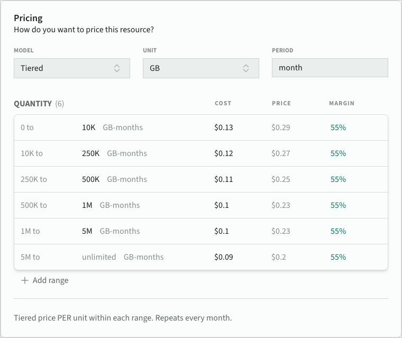This screenshot has height=338, width=402.
Task: Add a new pricing range
Action: 50,280
